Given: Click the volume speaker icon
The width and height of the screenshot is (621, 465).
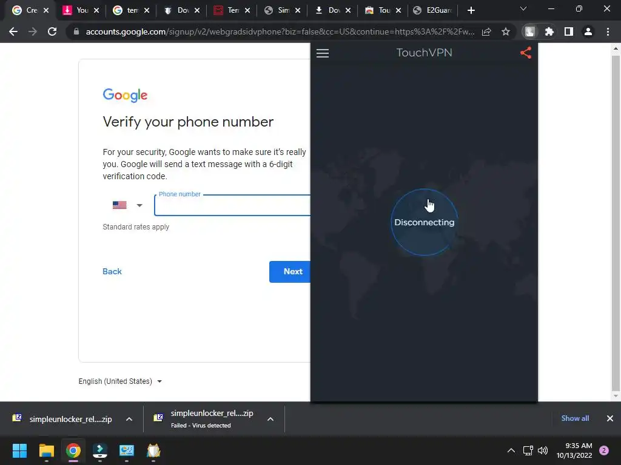Looking at the screenshot, I should click(543, 450).
